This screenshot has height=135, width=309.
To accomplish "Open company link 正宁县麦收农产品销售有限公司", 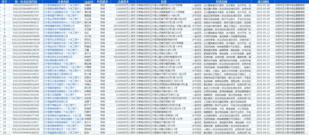I will point(62,29).
